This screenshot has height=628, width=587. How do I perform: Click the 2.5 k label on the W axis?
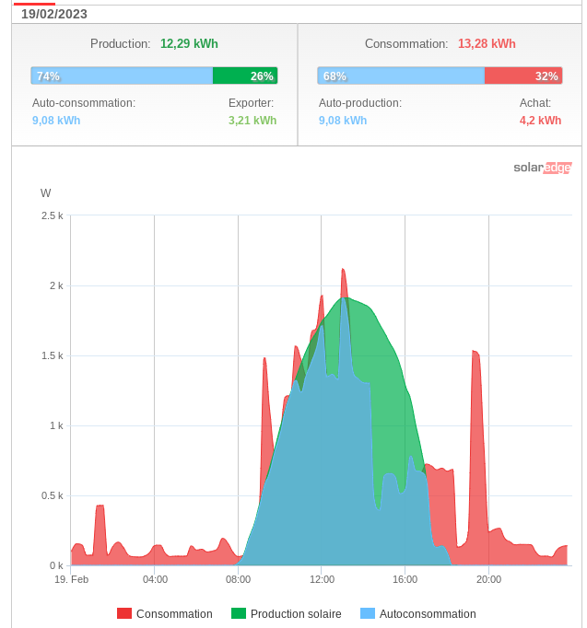click(x=52, y=215)
